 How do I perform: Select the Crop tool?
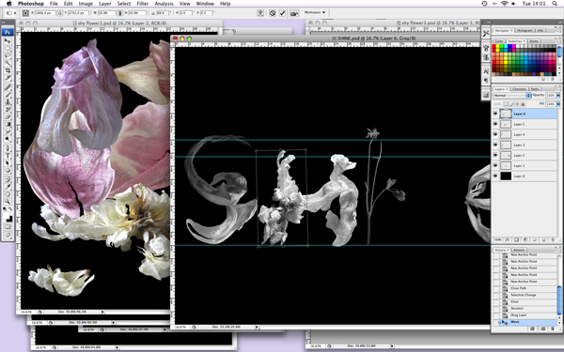point(8,70)
